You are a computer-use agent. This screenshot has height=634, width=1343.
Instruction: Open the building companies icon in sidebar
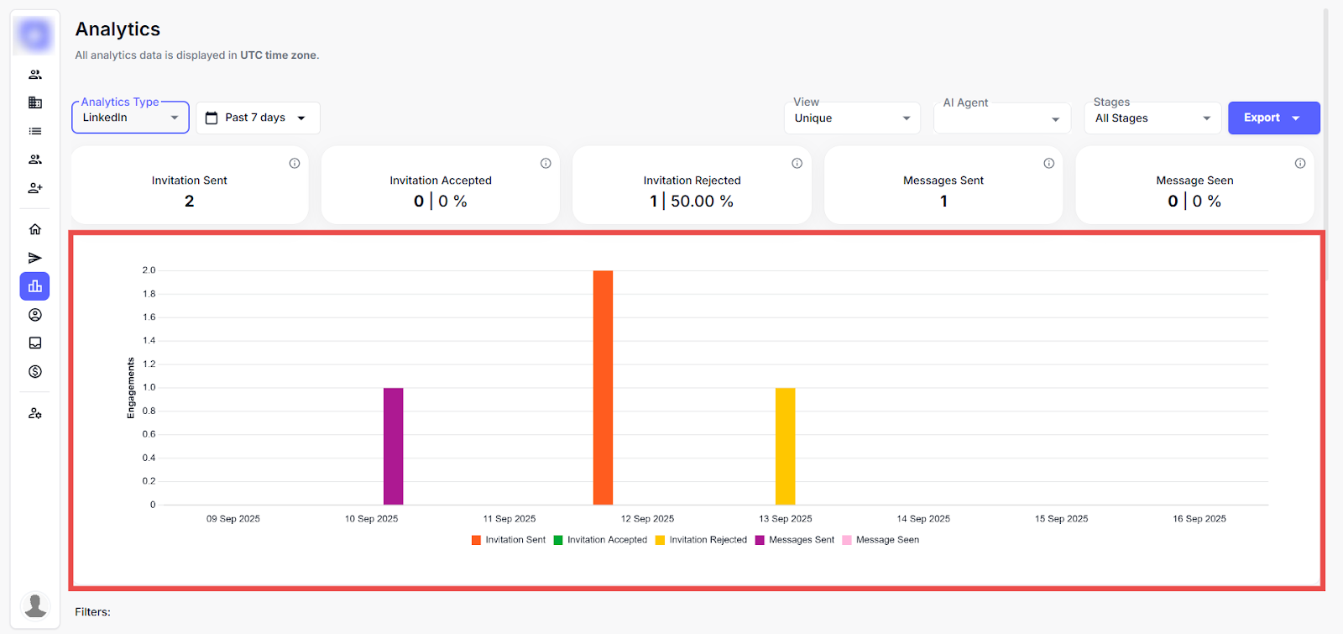(35, 102)
